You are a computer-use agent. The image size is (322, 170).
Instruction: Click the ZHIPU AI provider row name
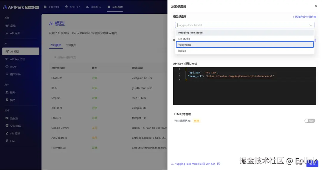(x=56, y=108)
